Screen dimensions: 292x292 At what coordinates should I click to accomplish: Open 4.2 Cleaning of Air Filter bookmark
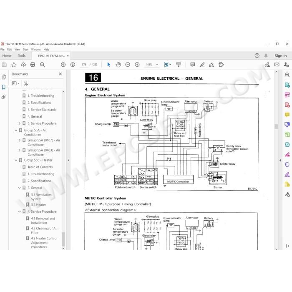coord(44,231)
